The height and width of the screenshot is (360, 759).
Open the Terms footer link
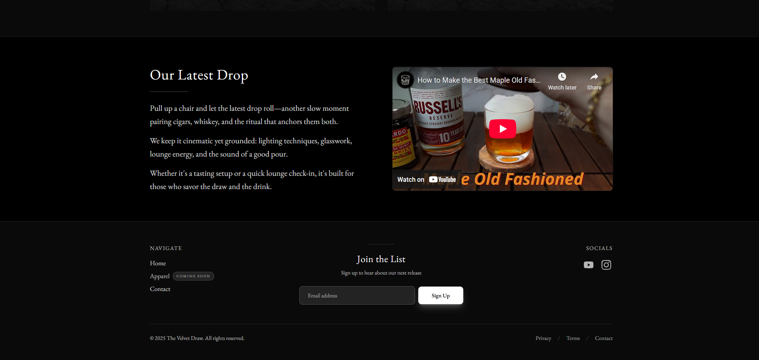pyautogui.click(x=573, y=338)
